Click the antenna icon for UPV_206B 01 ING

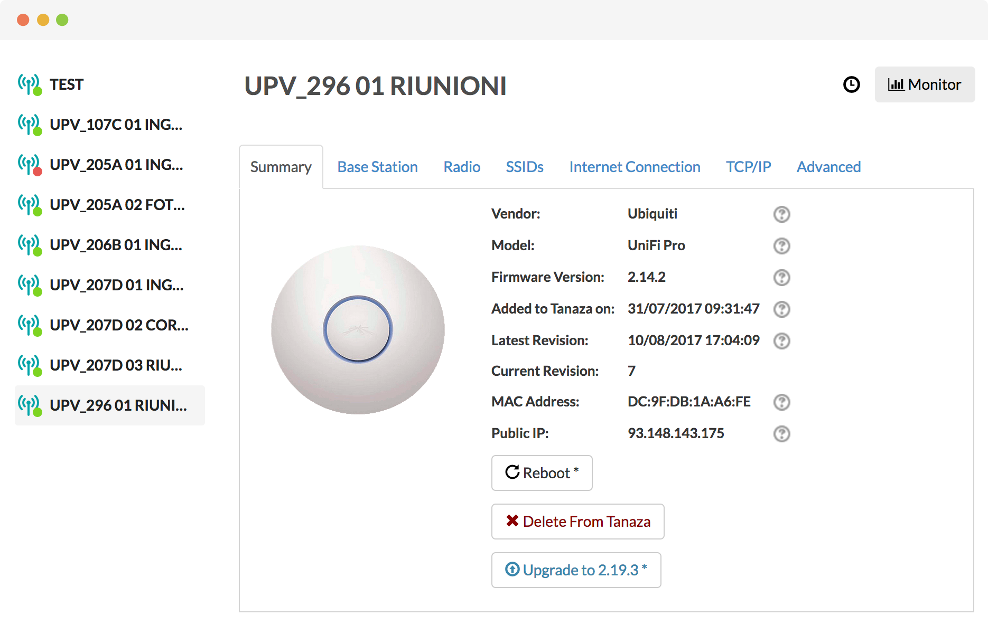tap(30, 245)
